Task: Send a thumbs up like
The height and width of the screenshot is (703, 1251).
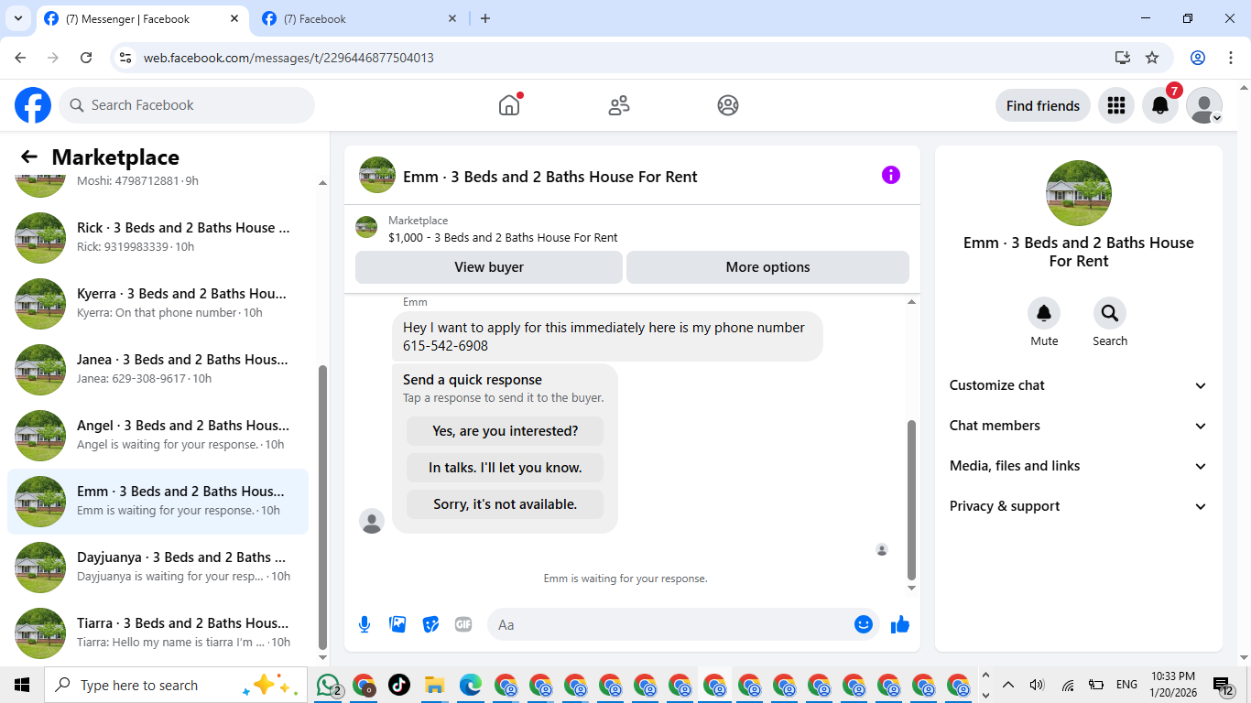Action: click(900, 624)
